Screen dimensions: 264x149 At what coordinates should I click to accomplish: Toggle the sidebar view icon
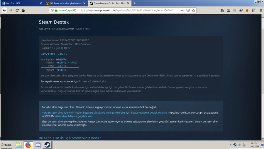click(228, 11)
